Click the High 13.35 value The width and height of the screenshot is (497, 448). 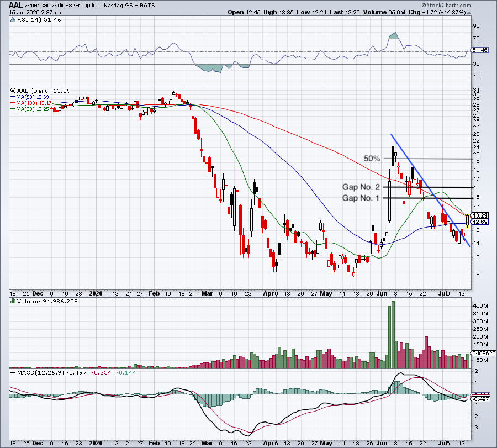279,13
